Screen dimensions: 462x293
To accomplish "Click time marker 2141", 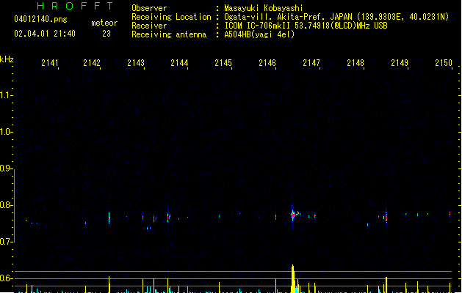I will pos(50,63).
